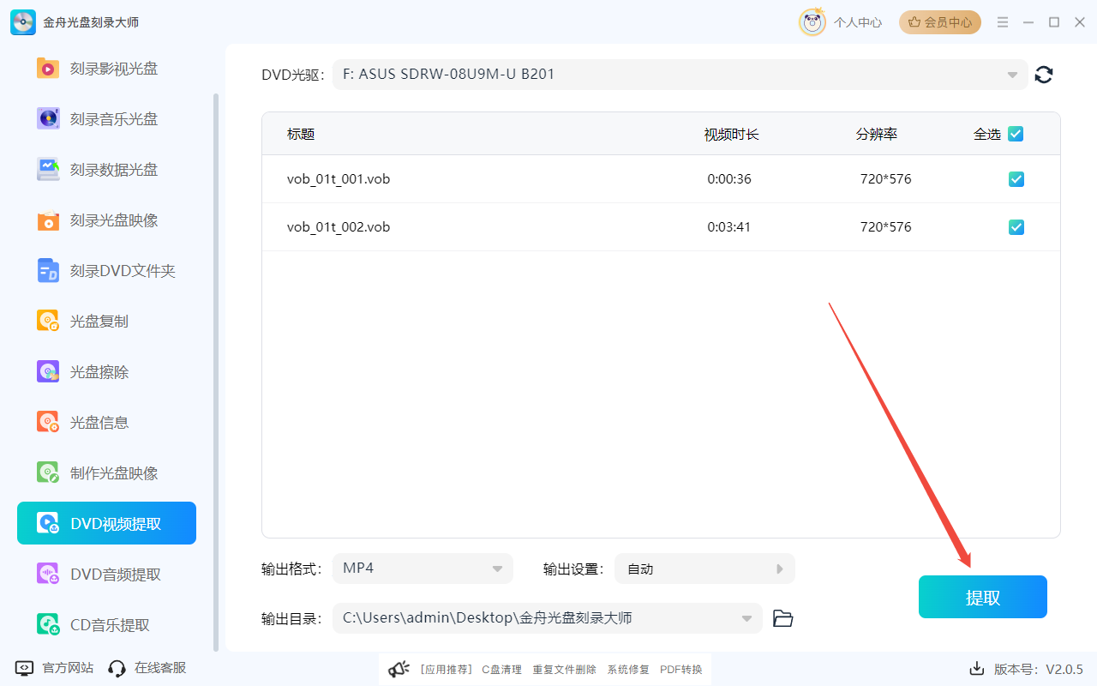
Task: Click the 0:03:41 duration cell
Action: coord(729,227)
